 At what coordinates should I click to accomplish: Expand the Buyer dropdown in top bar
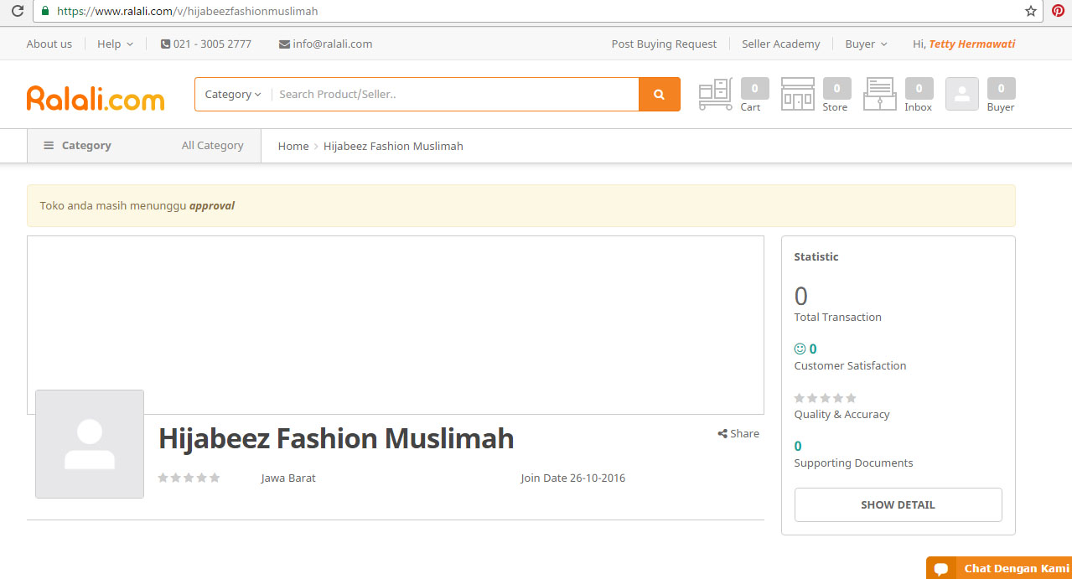click(x=866, y=44)
